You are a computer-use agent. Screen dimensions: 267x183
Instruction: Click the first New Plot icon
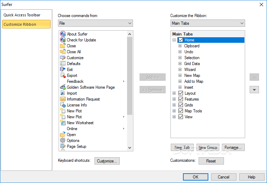(x=63, y=111)
